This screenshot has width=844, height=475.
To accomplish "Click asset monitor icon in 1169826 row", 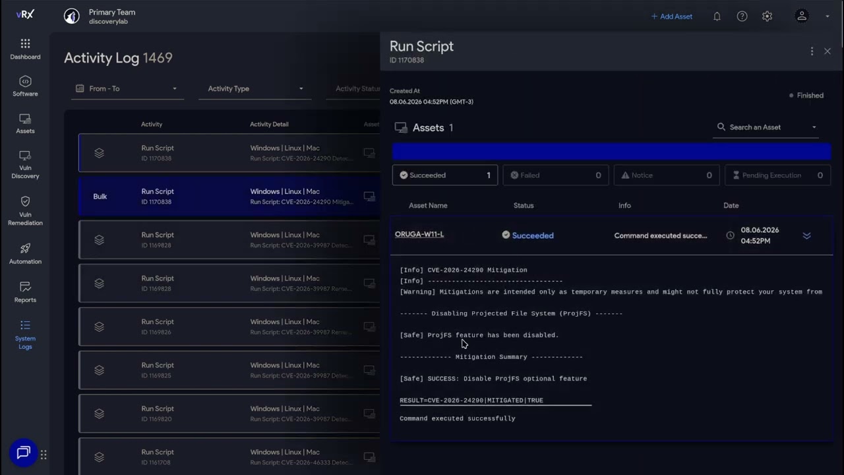I will (369, 327).
